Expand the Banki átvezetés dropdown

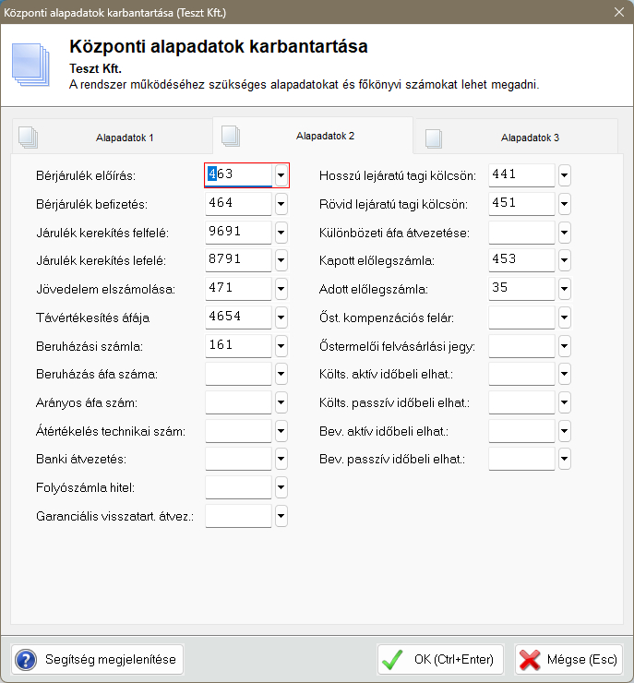[281, 459]
